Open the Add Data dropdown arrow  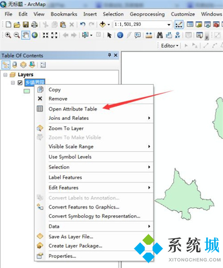tap(109, 25)
